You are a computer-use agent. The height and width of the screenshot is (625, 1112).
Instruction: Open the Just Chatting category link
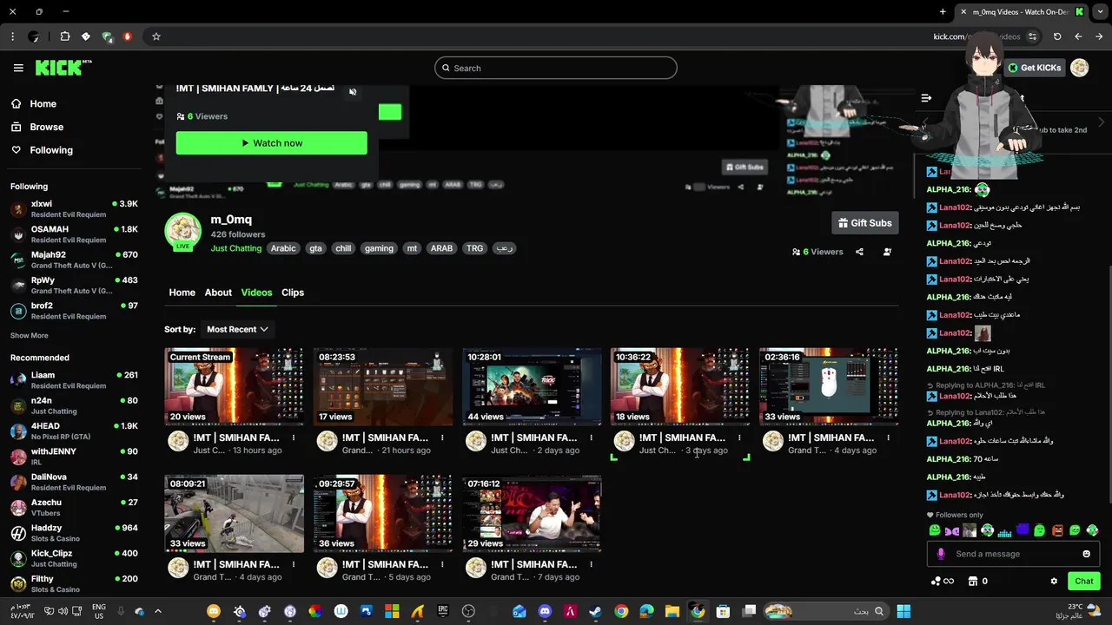(235, 248)
